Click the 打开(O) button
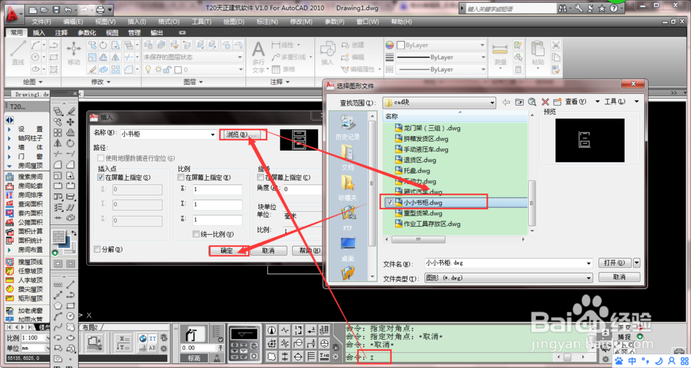Viewport: 691px width, 368px height. pyautogui.click(x=614, y=263)
